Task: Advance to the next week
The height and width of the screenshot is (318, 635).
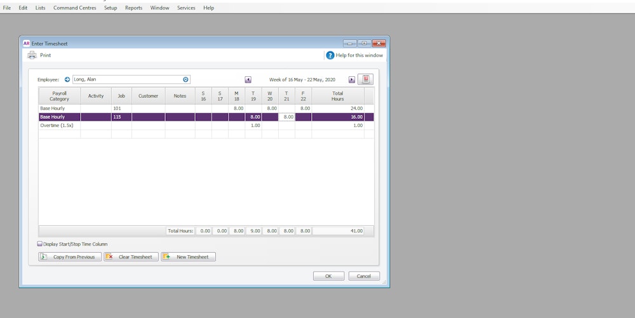Action: click(352, 80)
